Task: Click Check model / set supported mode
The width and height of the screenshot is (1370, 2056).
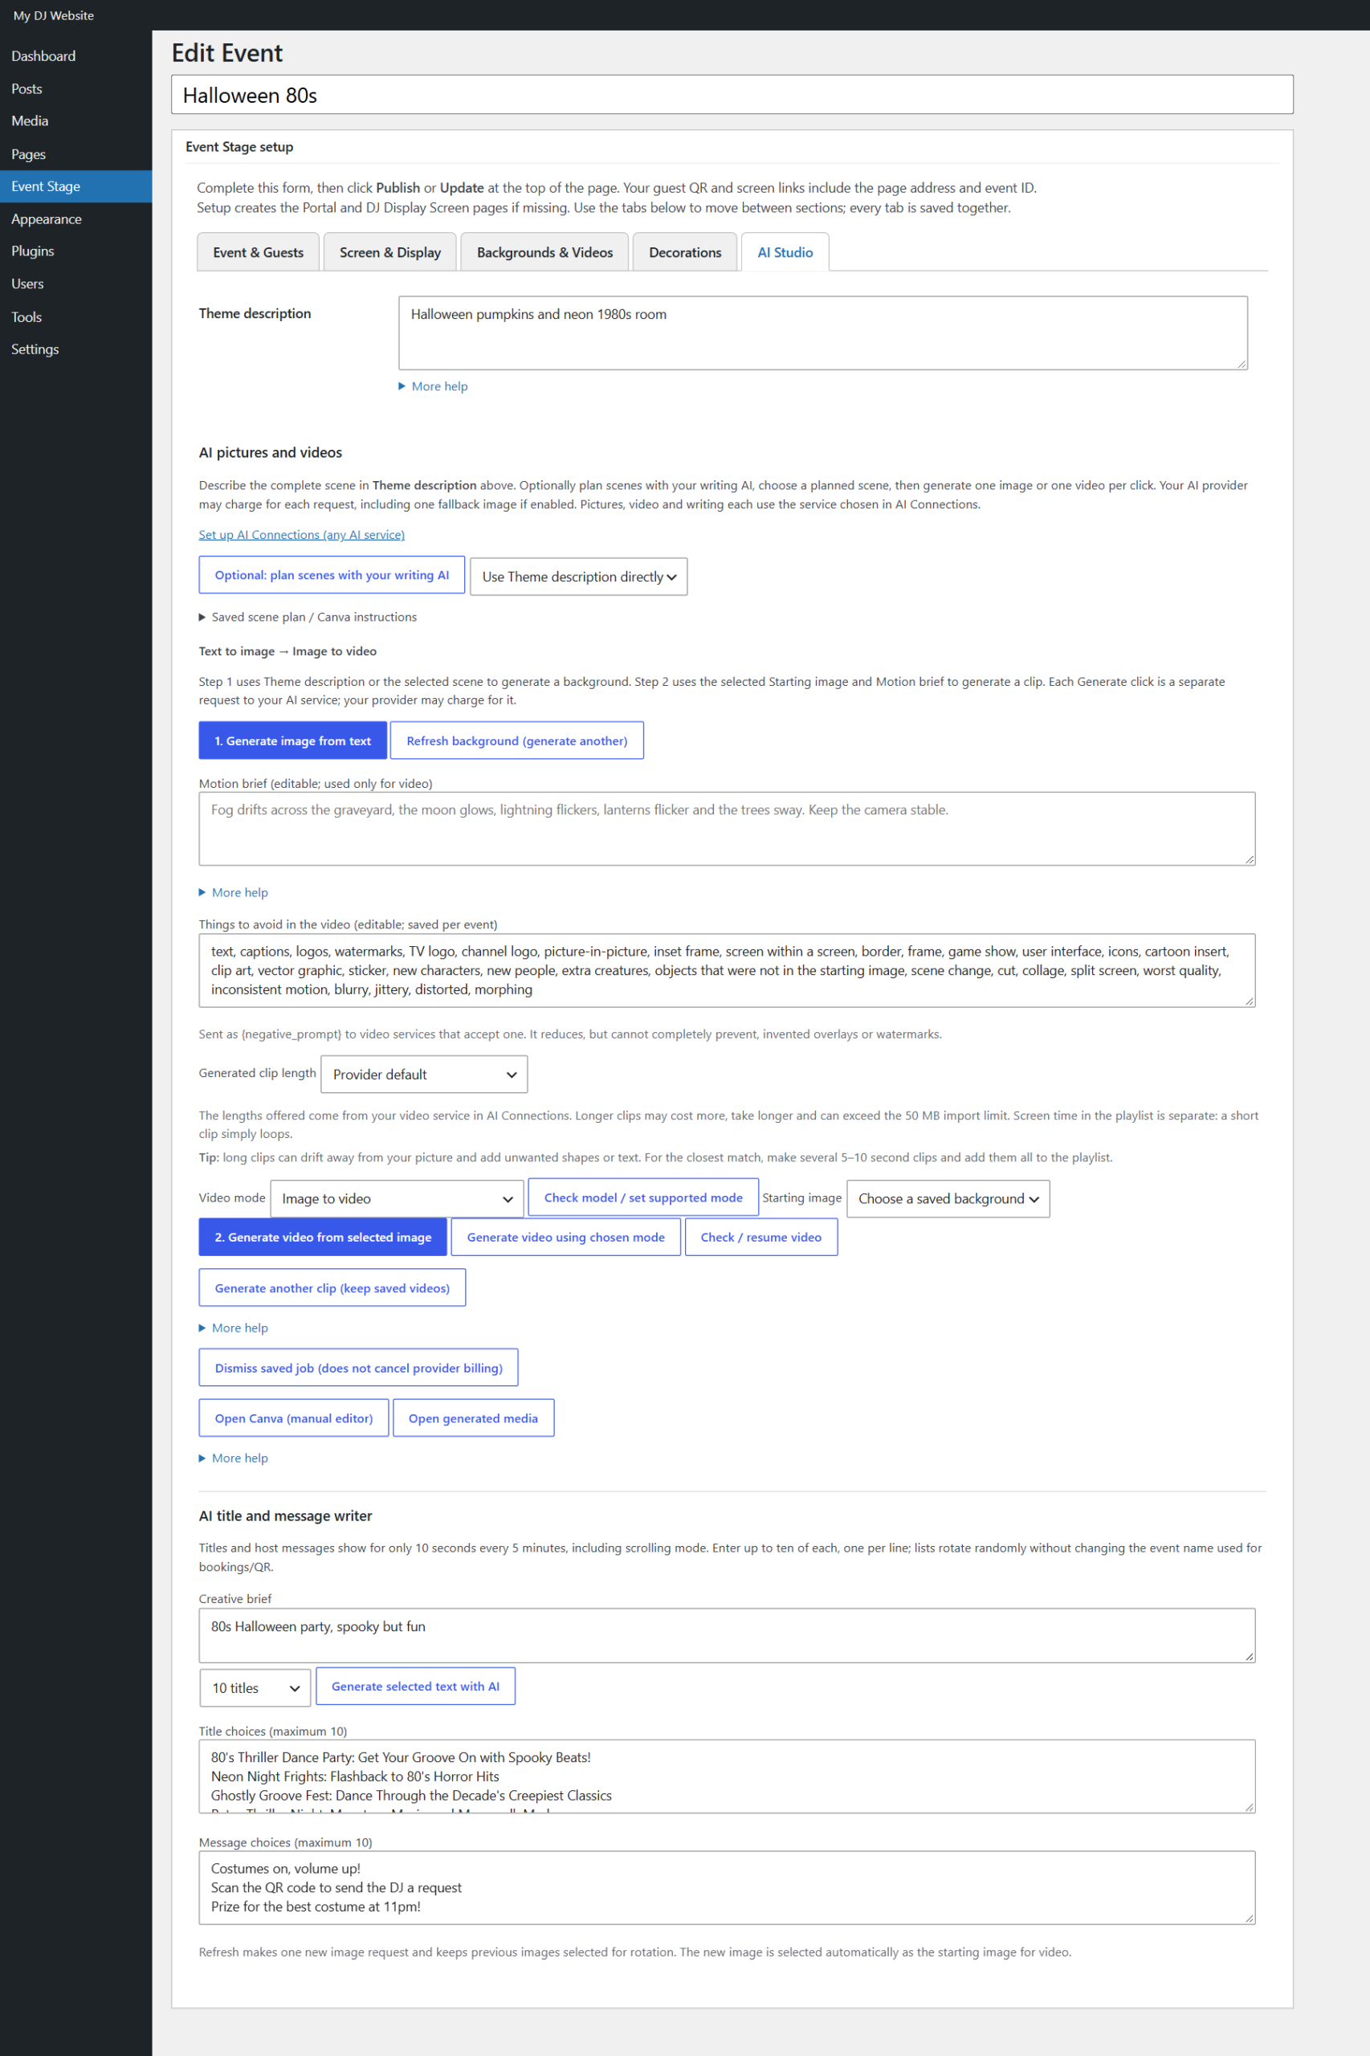Action: [643, 1197]
